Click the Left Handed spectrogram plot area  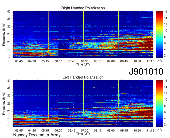click(83, 103)
